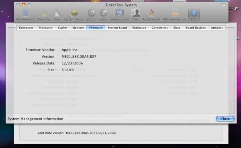This screenshot has width=241, height=148.
Task: Select the Info toolbar icon
Action: click(x=194, y=15)
